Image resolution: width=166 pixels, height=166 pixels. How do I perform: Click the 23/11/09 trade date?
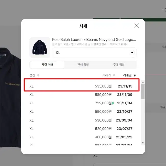pos(125,95)
